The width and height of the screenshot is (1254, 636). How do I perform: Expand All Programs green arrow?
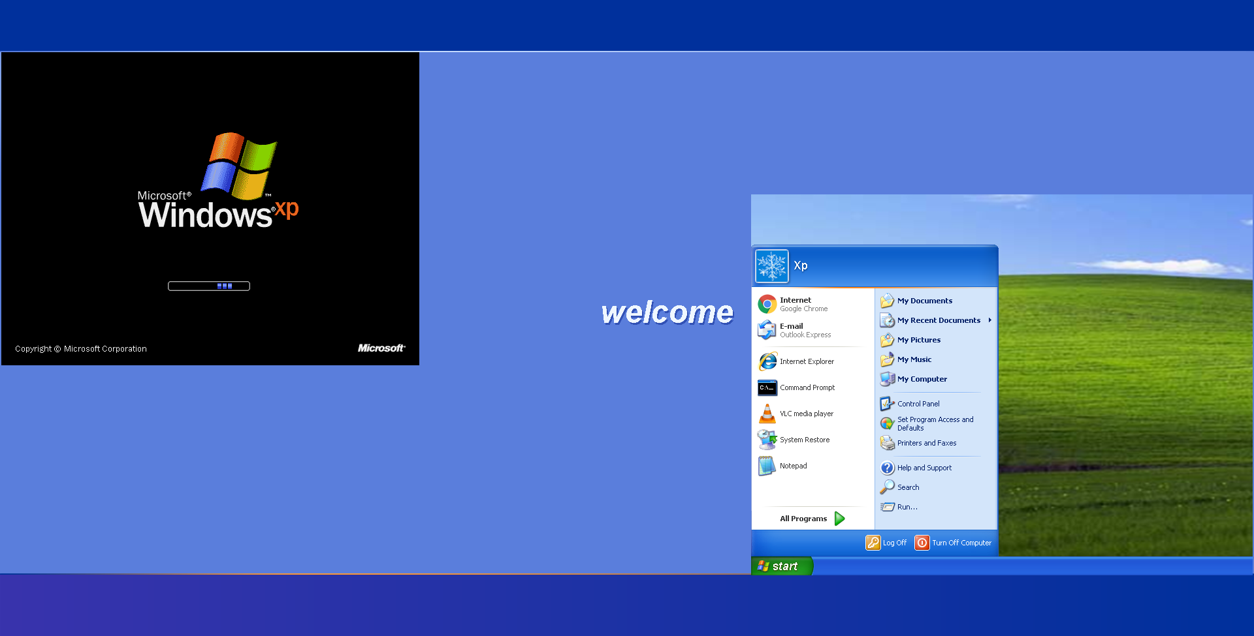pos(840,519)
